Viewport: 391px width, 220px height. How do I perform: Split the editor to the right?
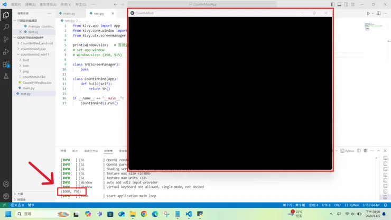click(x=378, y=13)
